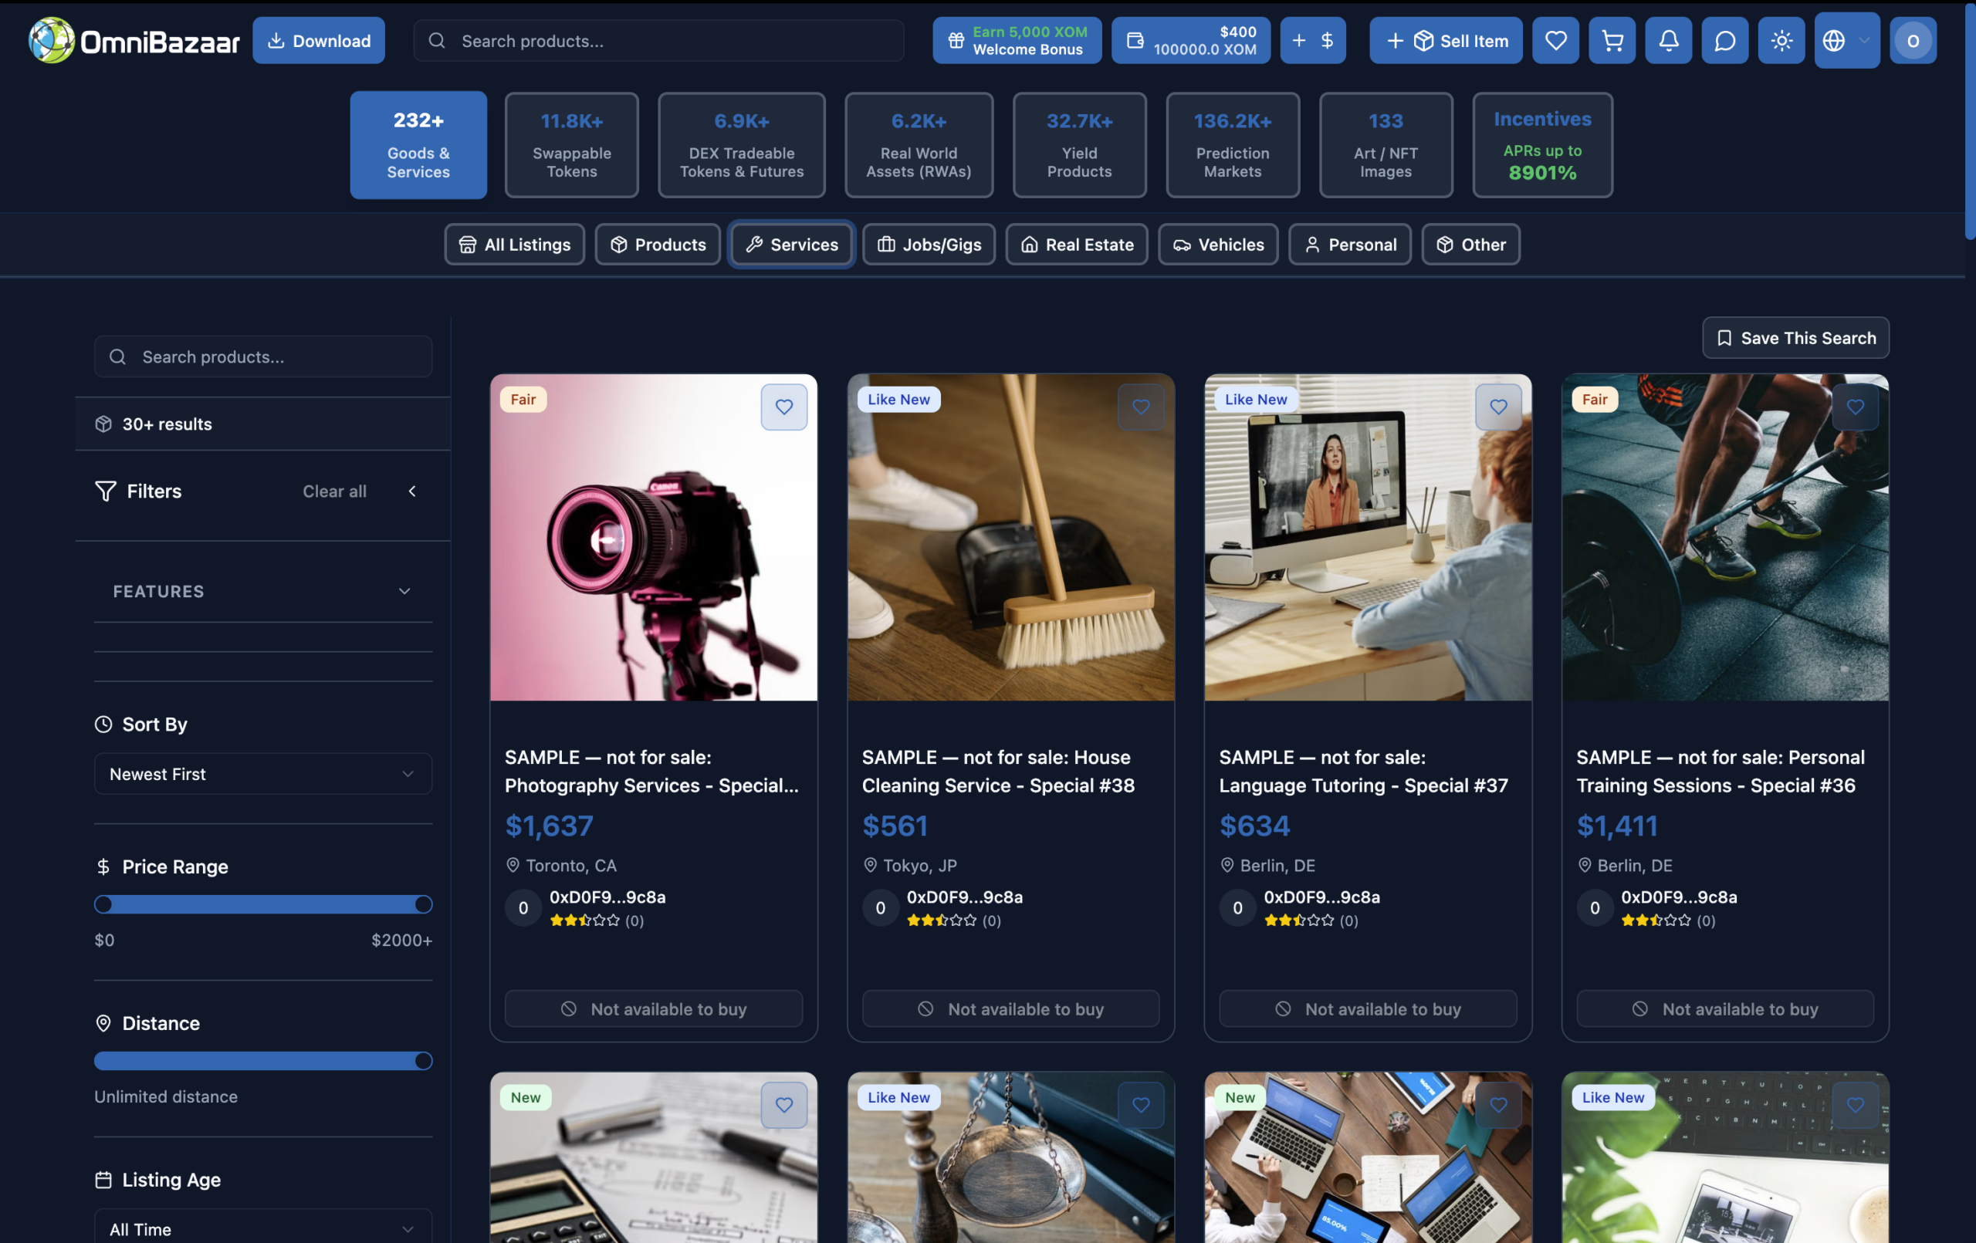Favorite the Language Tutoring listing
The width and height of the screenshot is (1976, 1243).
(1498, 407)
